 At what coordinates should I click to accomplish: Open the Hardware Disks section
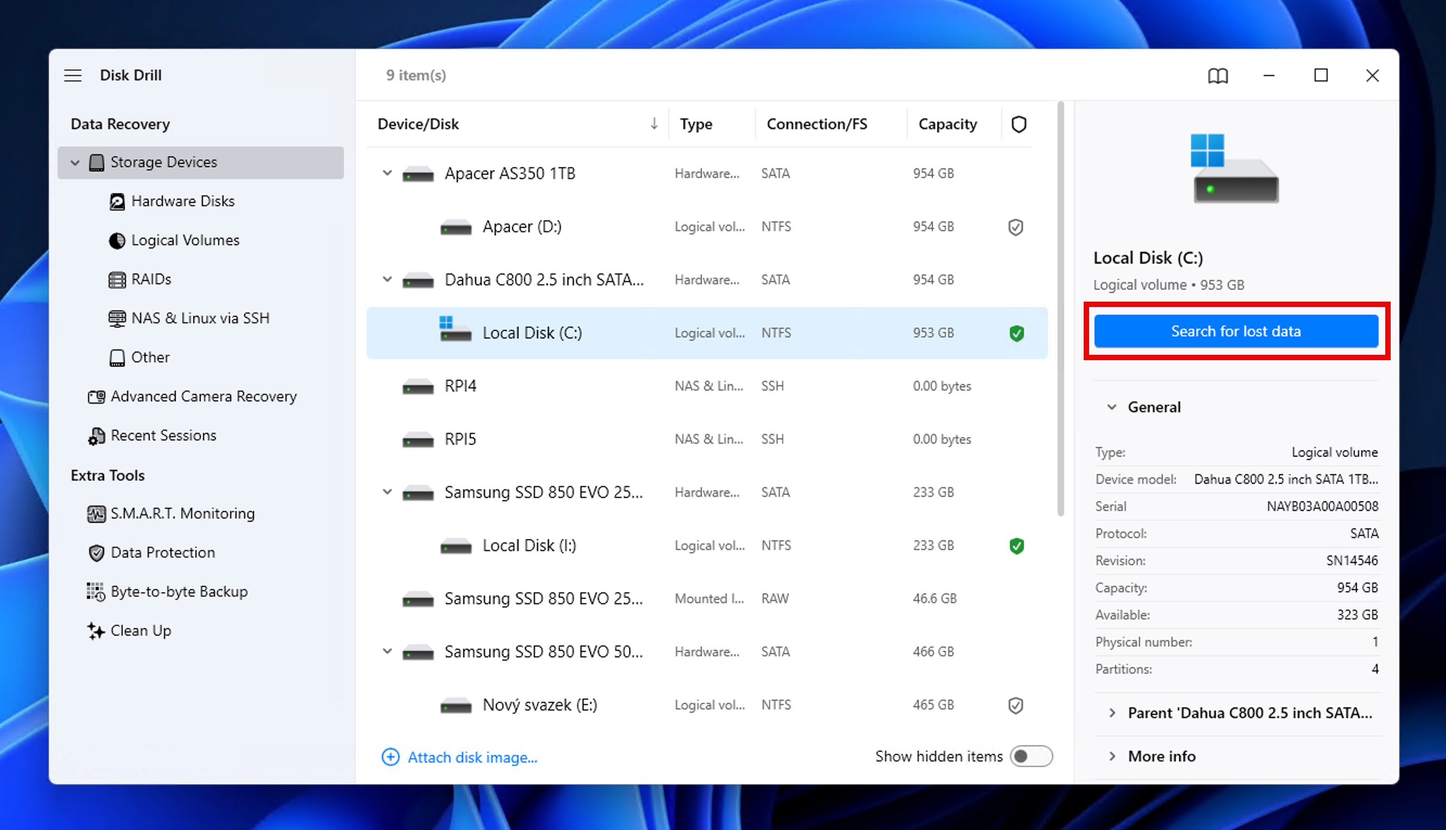(x=182, y=201)
